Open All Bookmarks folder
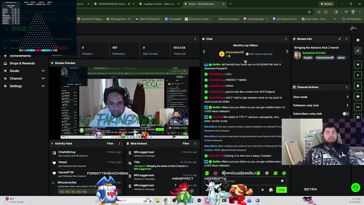 [352, 19]
